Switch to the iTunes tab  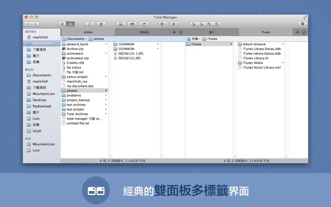coord(266,32)
